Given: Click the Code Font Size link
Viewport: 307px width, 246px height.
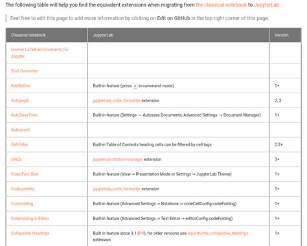Looking at the screenshot, I should pos(25,174).
